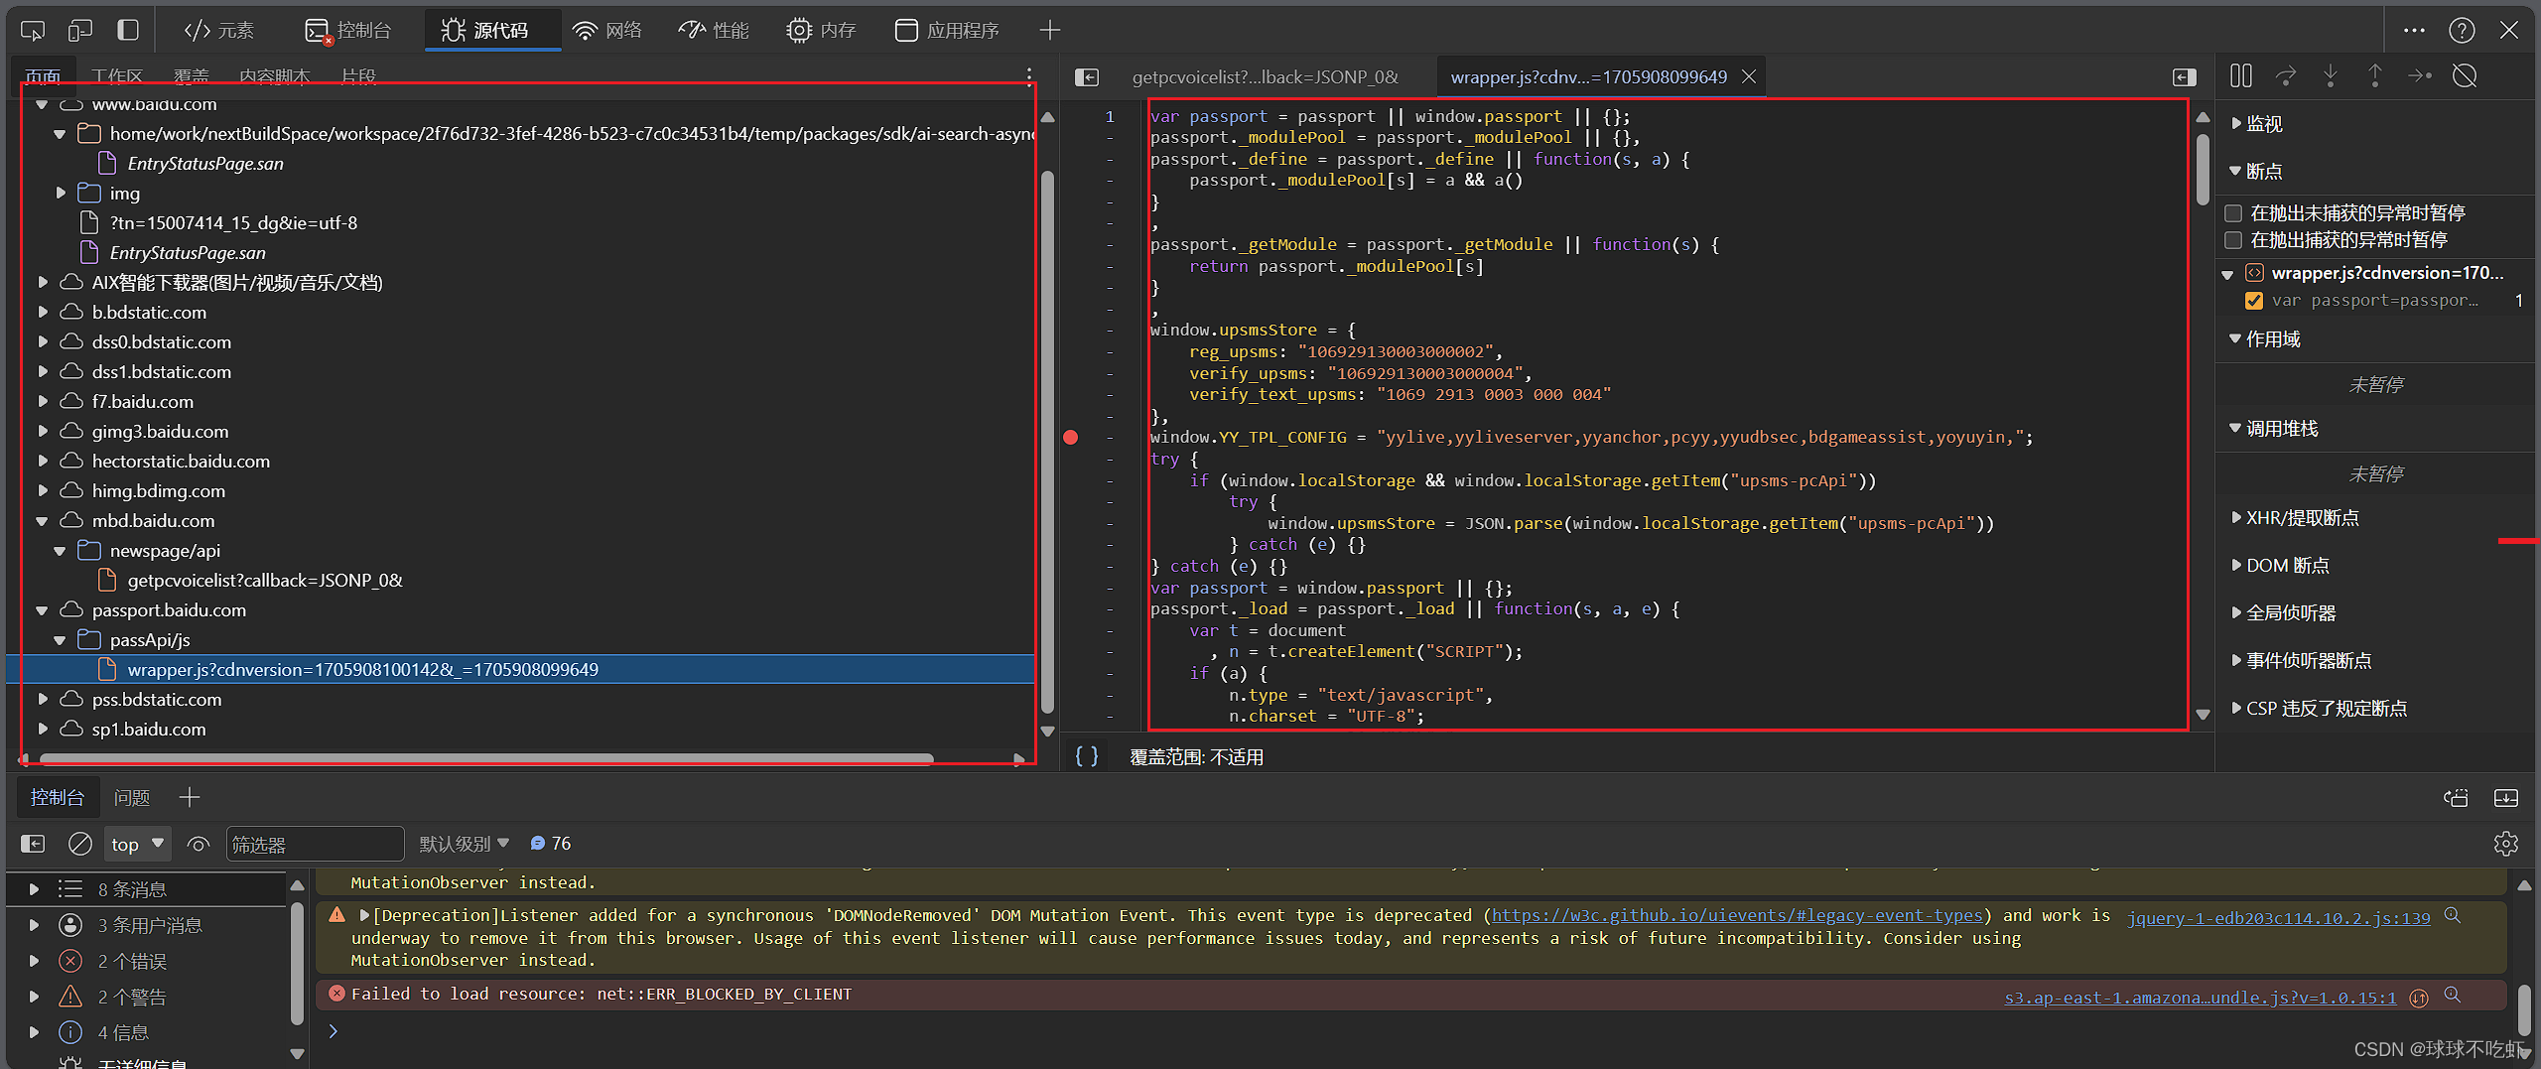
Task: Step into next function call icon
Action: [2331, 76]
